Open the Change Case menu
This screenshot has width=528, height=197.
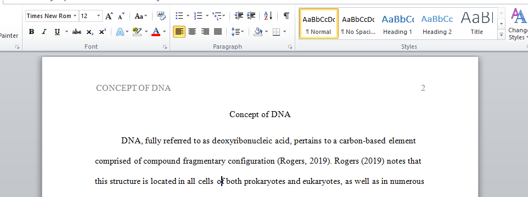[x=141, y=16]
